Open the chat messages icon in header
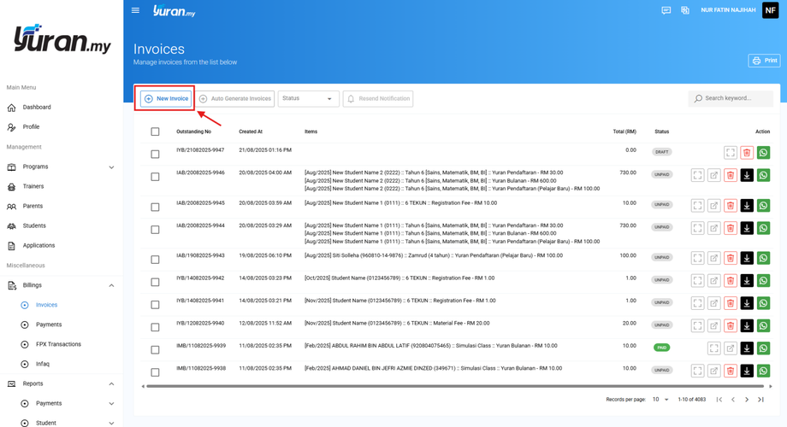787x427 pixels. [666, 10]
